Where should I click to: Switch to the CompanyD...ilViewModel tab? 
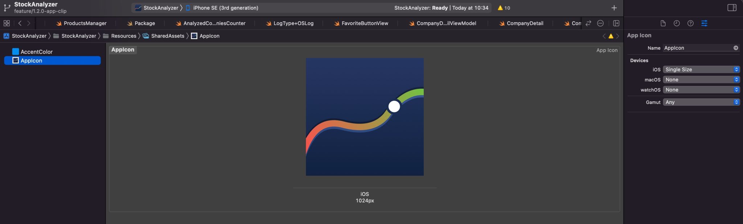tap(443, 23)
